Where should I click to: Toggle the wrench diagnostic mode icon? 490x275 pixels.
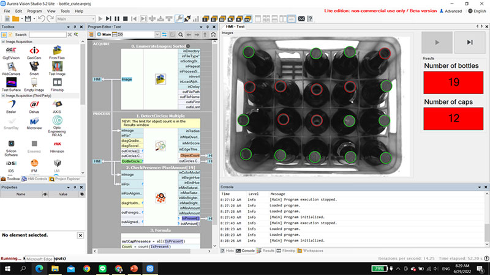[179, 19]
